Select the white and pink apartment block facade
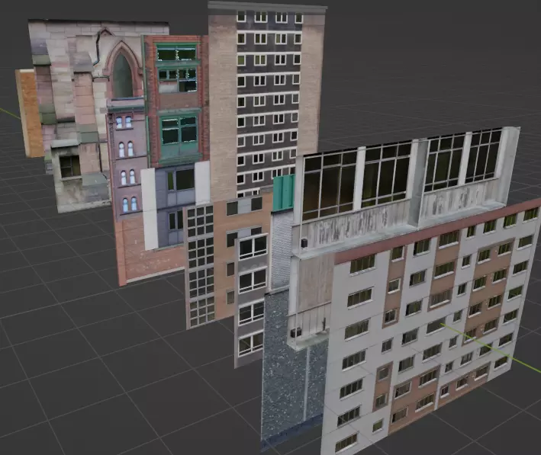This screenshot has width=541, height=455. 431,328
